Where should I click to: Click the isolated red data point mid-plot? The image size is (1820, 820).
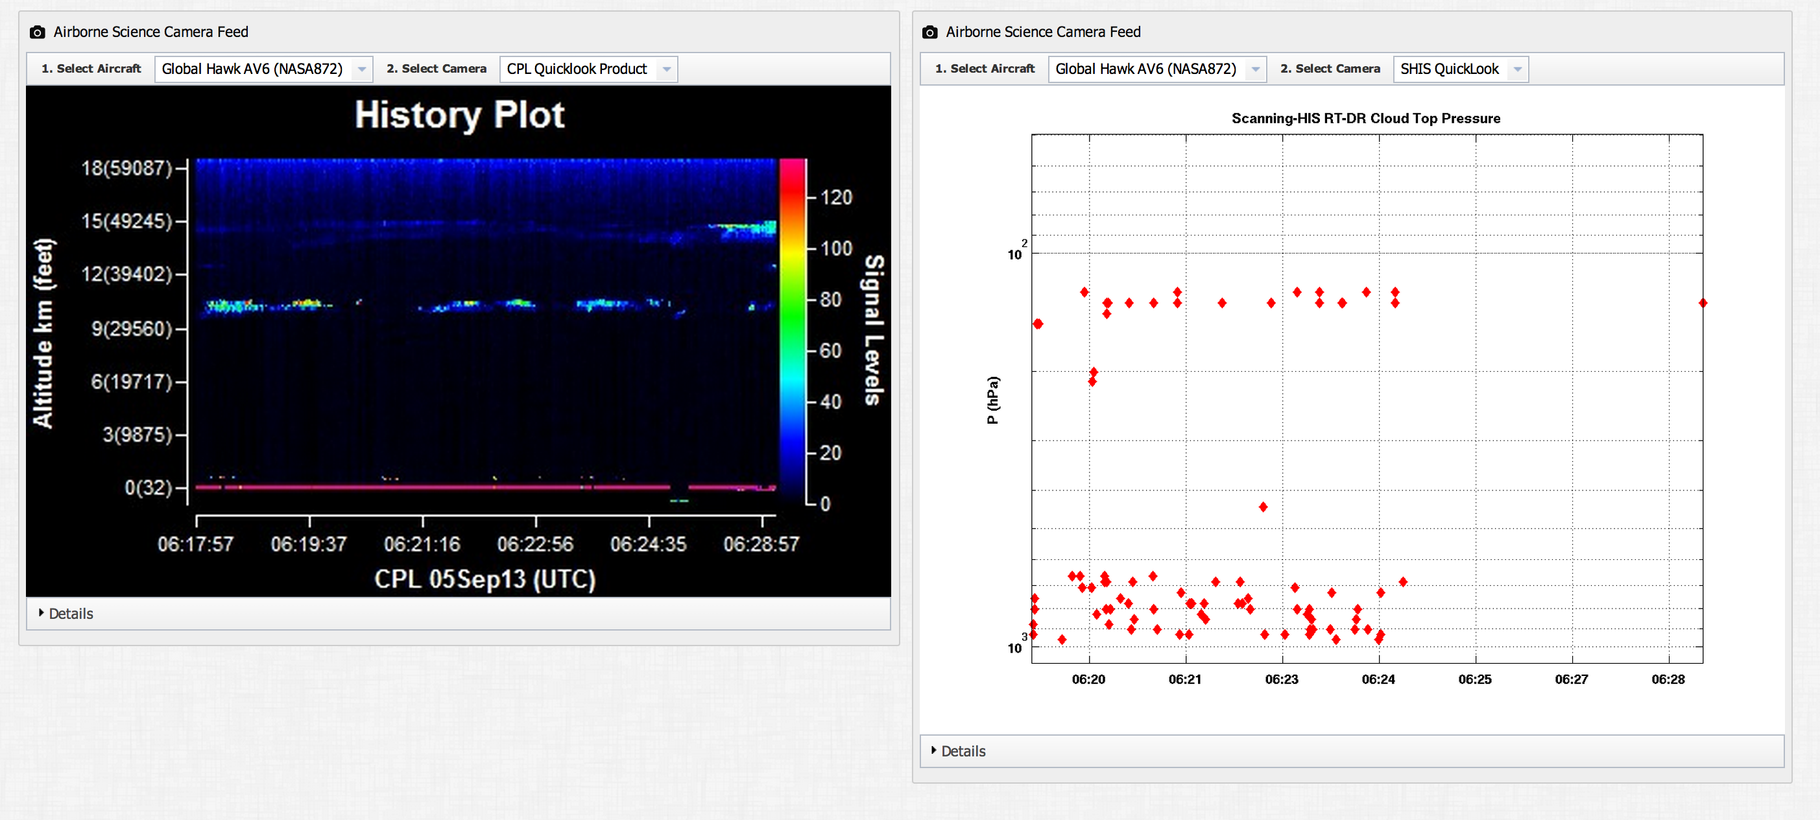point(1263,507)
